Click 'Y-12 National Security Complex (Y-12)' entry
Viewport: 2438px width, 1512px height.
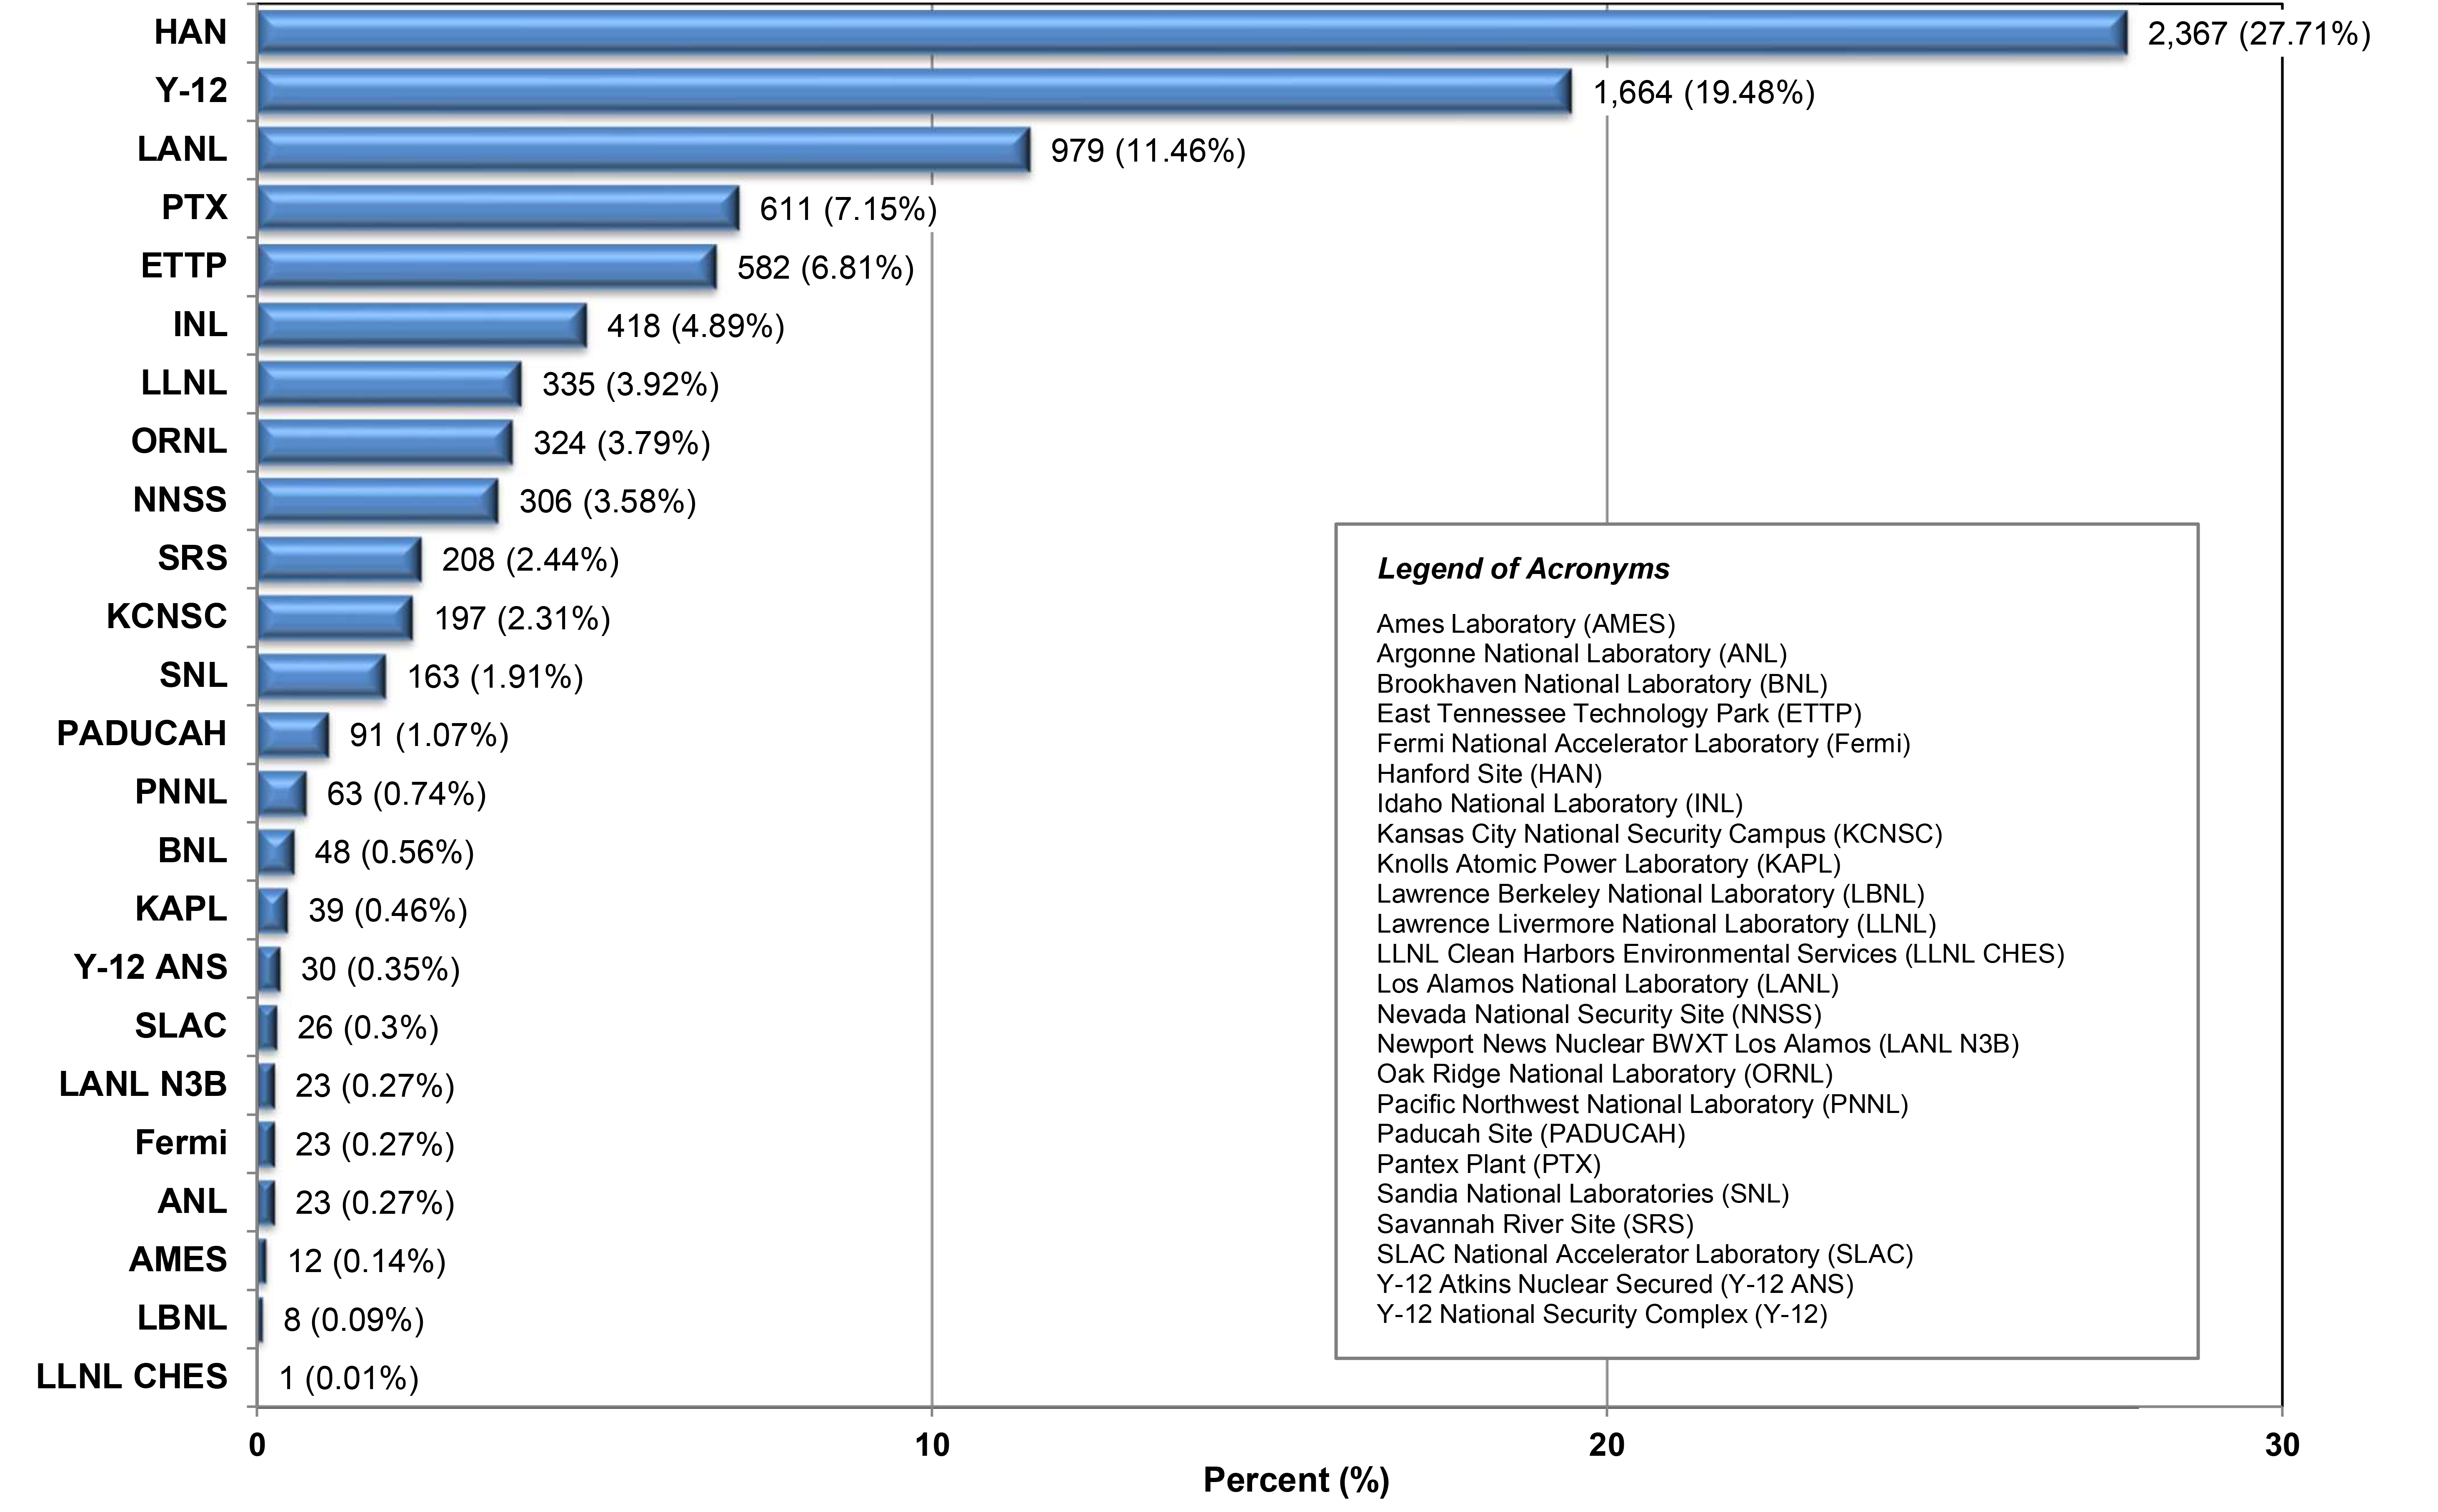pyautogui.click(x=1602, y=1314)
